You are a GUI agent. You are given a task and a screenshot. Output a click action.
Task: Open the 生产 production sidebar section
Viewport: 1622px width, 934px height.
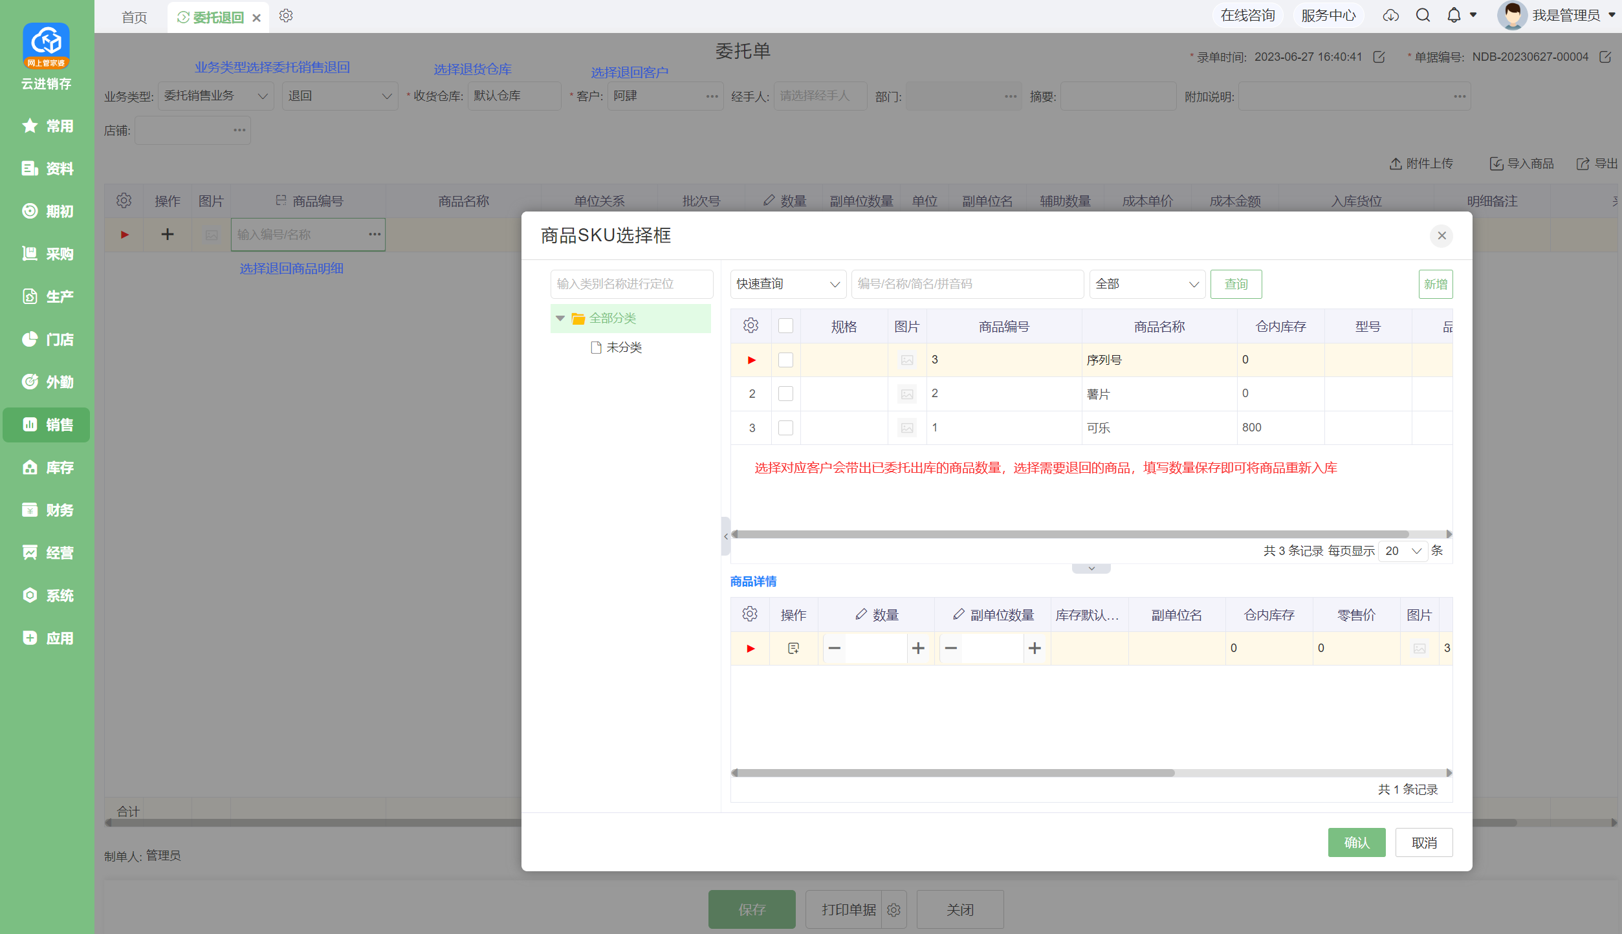coord(47,297)
